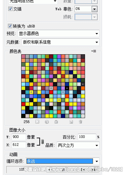
Task: Open the 颜色表 panel menu icon
Action: [x=94, y=51]
